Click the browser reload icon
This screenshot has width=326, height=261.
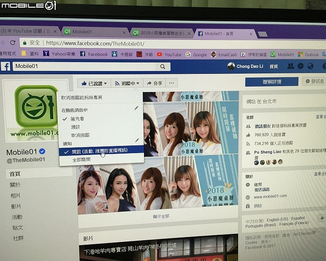tap(13, 43)
